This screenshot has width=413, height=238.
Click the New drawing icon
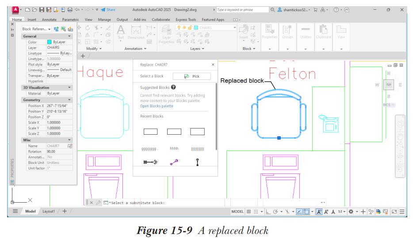point(27,10)
